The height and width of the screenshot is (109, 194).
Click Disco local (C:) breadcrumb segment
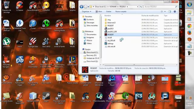(x=100, y=7)
